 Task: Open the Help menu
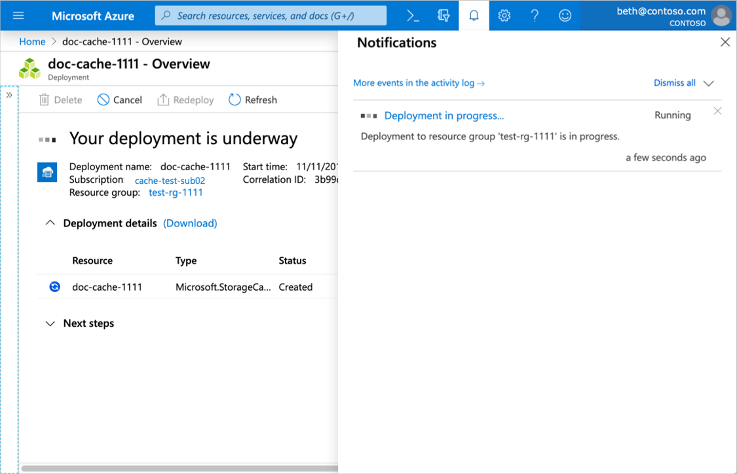(x=535, y=14)
